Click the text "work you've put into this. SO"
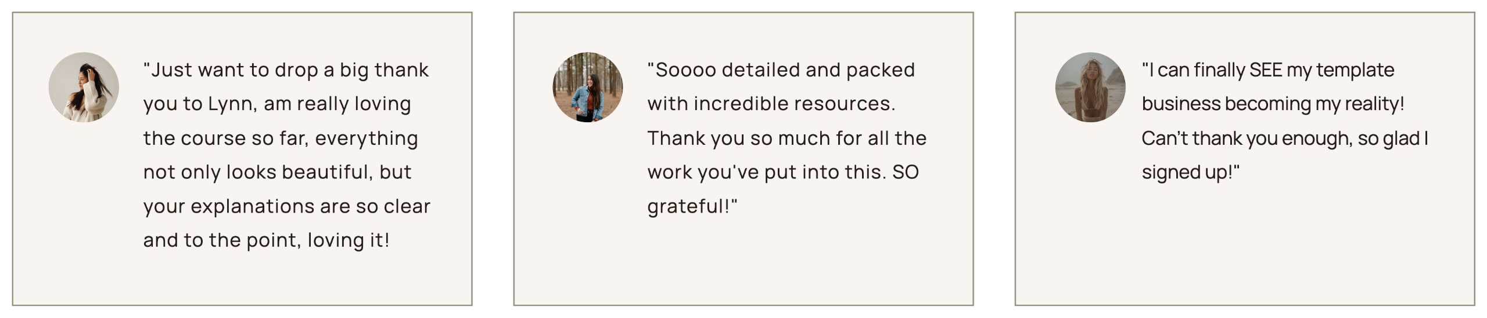1487x318 pixels. (x=783, y=172)
